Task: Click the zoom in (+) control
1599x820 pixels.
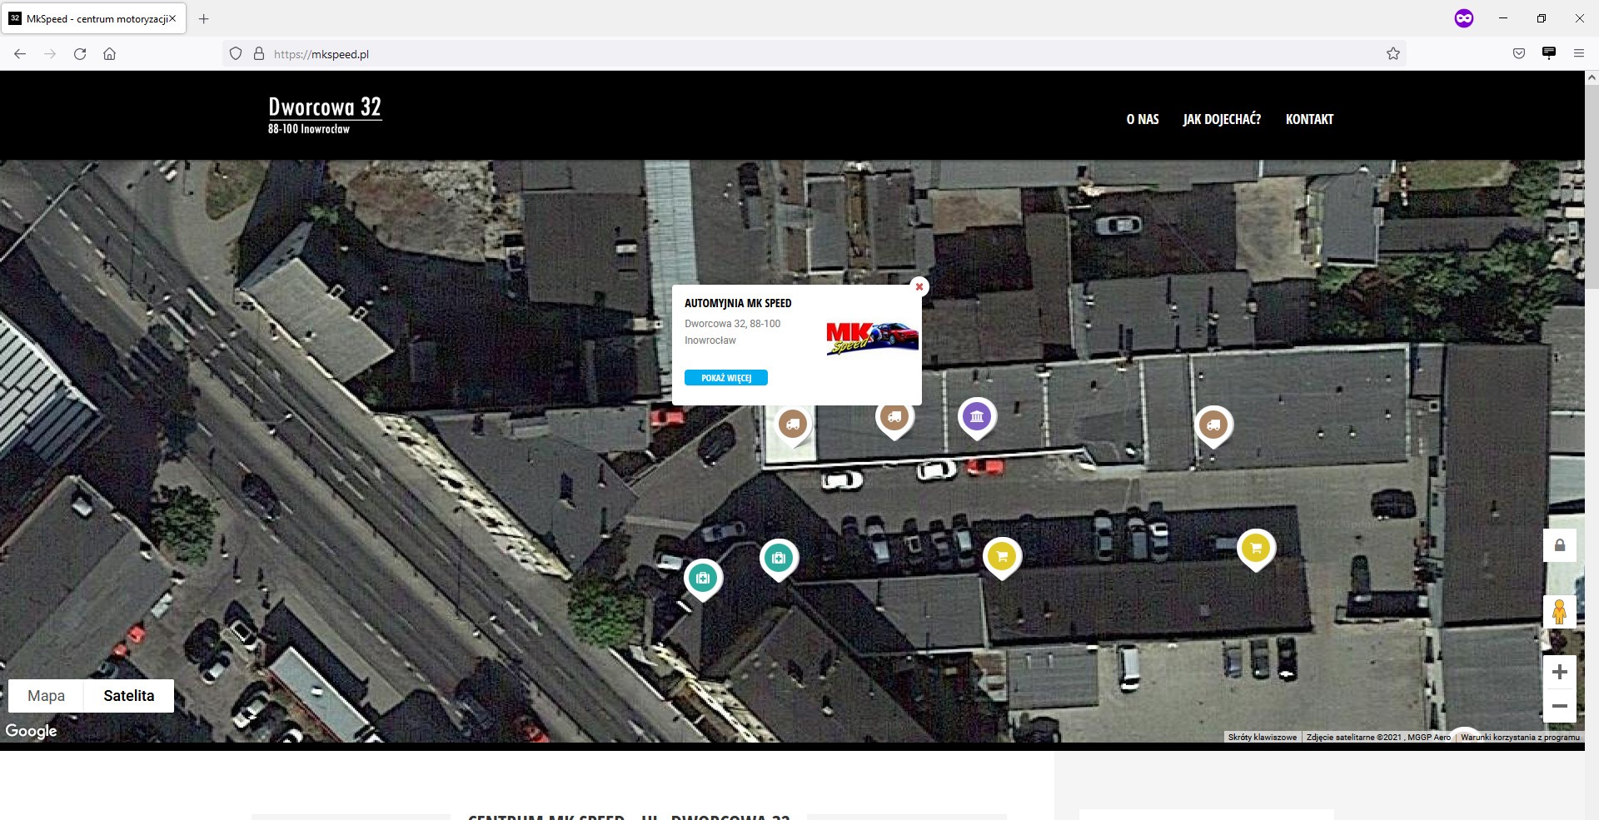Action: (x=1562, y=671)
